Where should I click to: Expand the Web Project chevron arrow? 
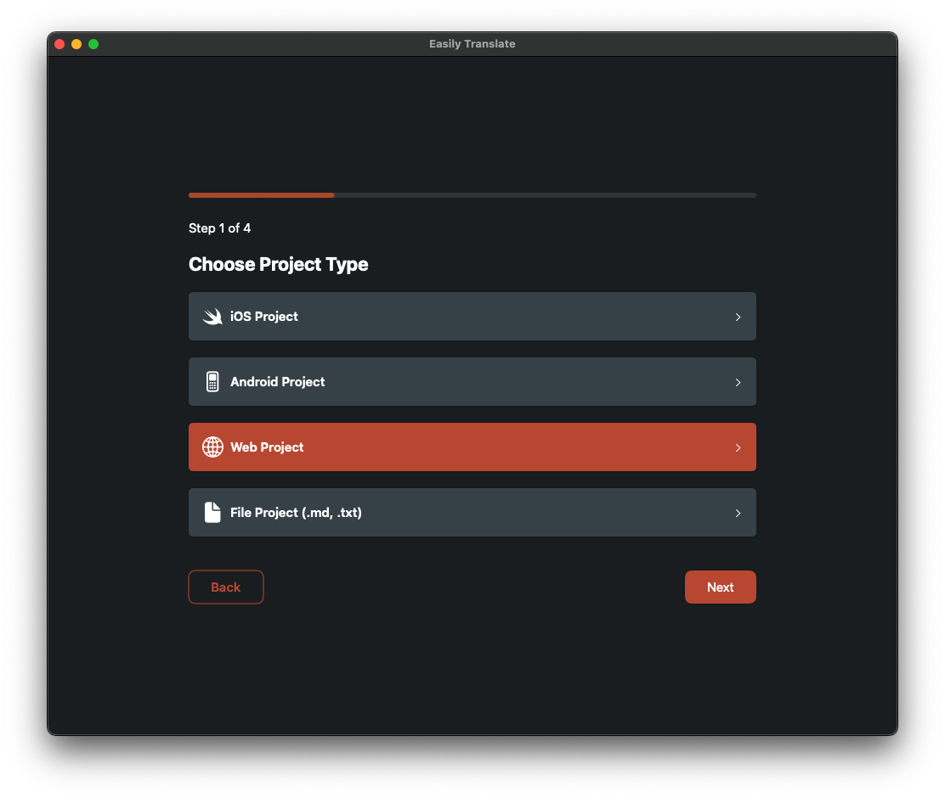(738, 447)
